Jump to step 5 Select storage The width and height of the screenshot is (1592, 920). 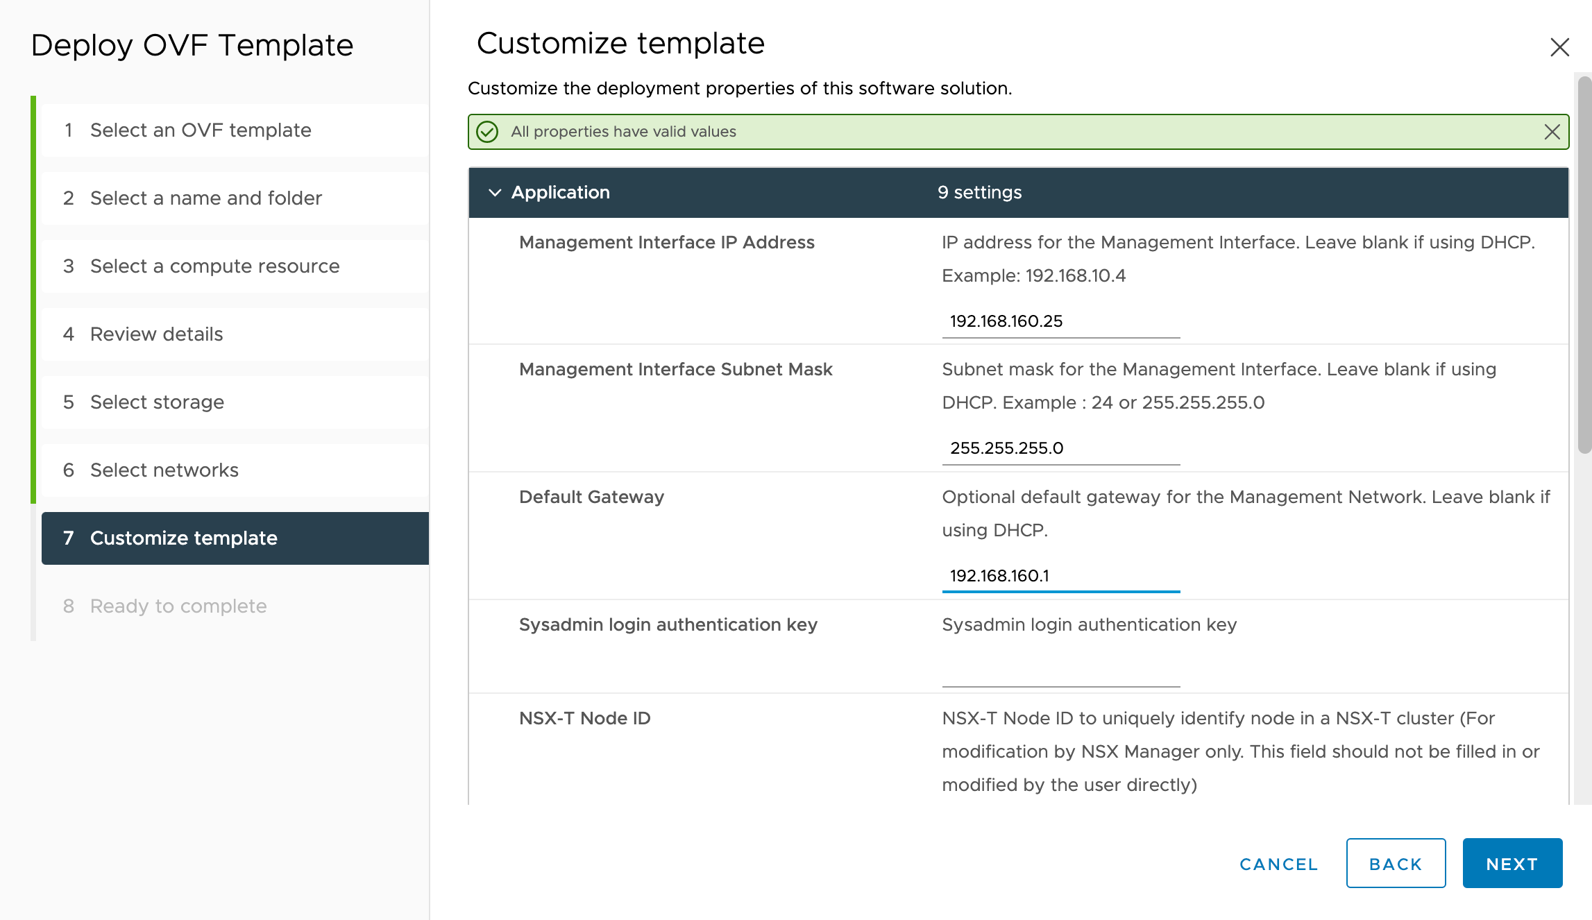(x=156, y=402)
